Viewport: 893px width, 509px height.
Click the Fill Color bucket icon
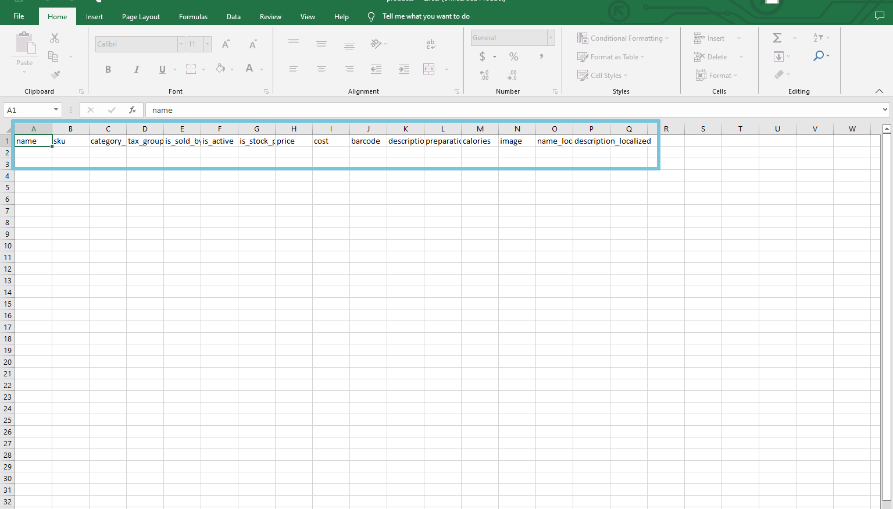[220, 69]
